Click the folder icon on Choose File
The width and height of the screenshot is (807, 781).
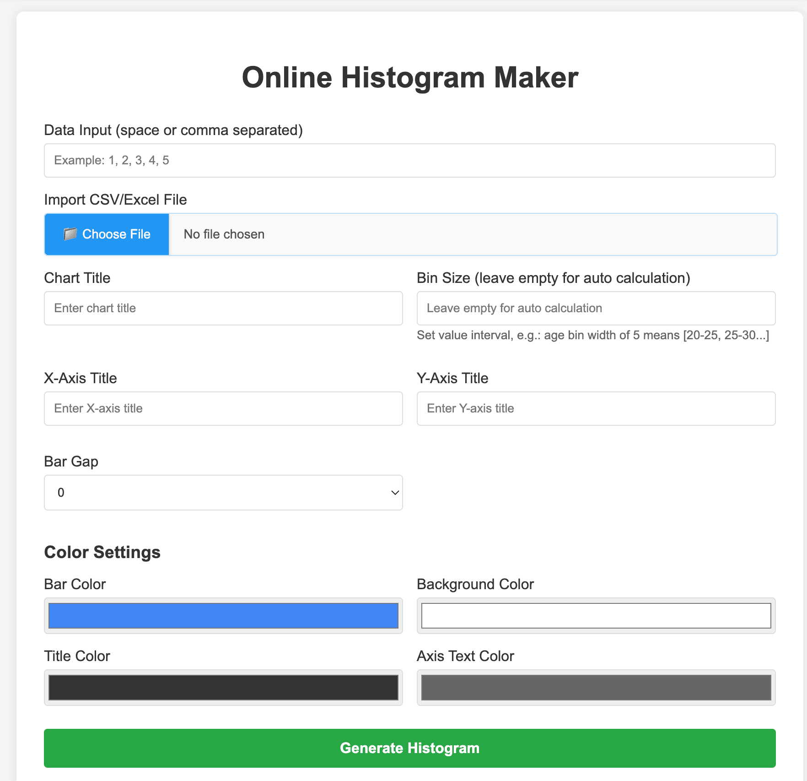click(70, 234)
